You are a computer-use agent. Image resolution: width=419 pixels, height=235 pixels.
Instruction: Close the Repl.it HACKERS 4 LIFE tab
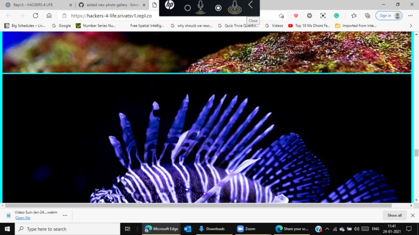(71, 5)
